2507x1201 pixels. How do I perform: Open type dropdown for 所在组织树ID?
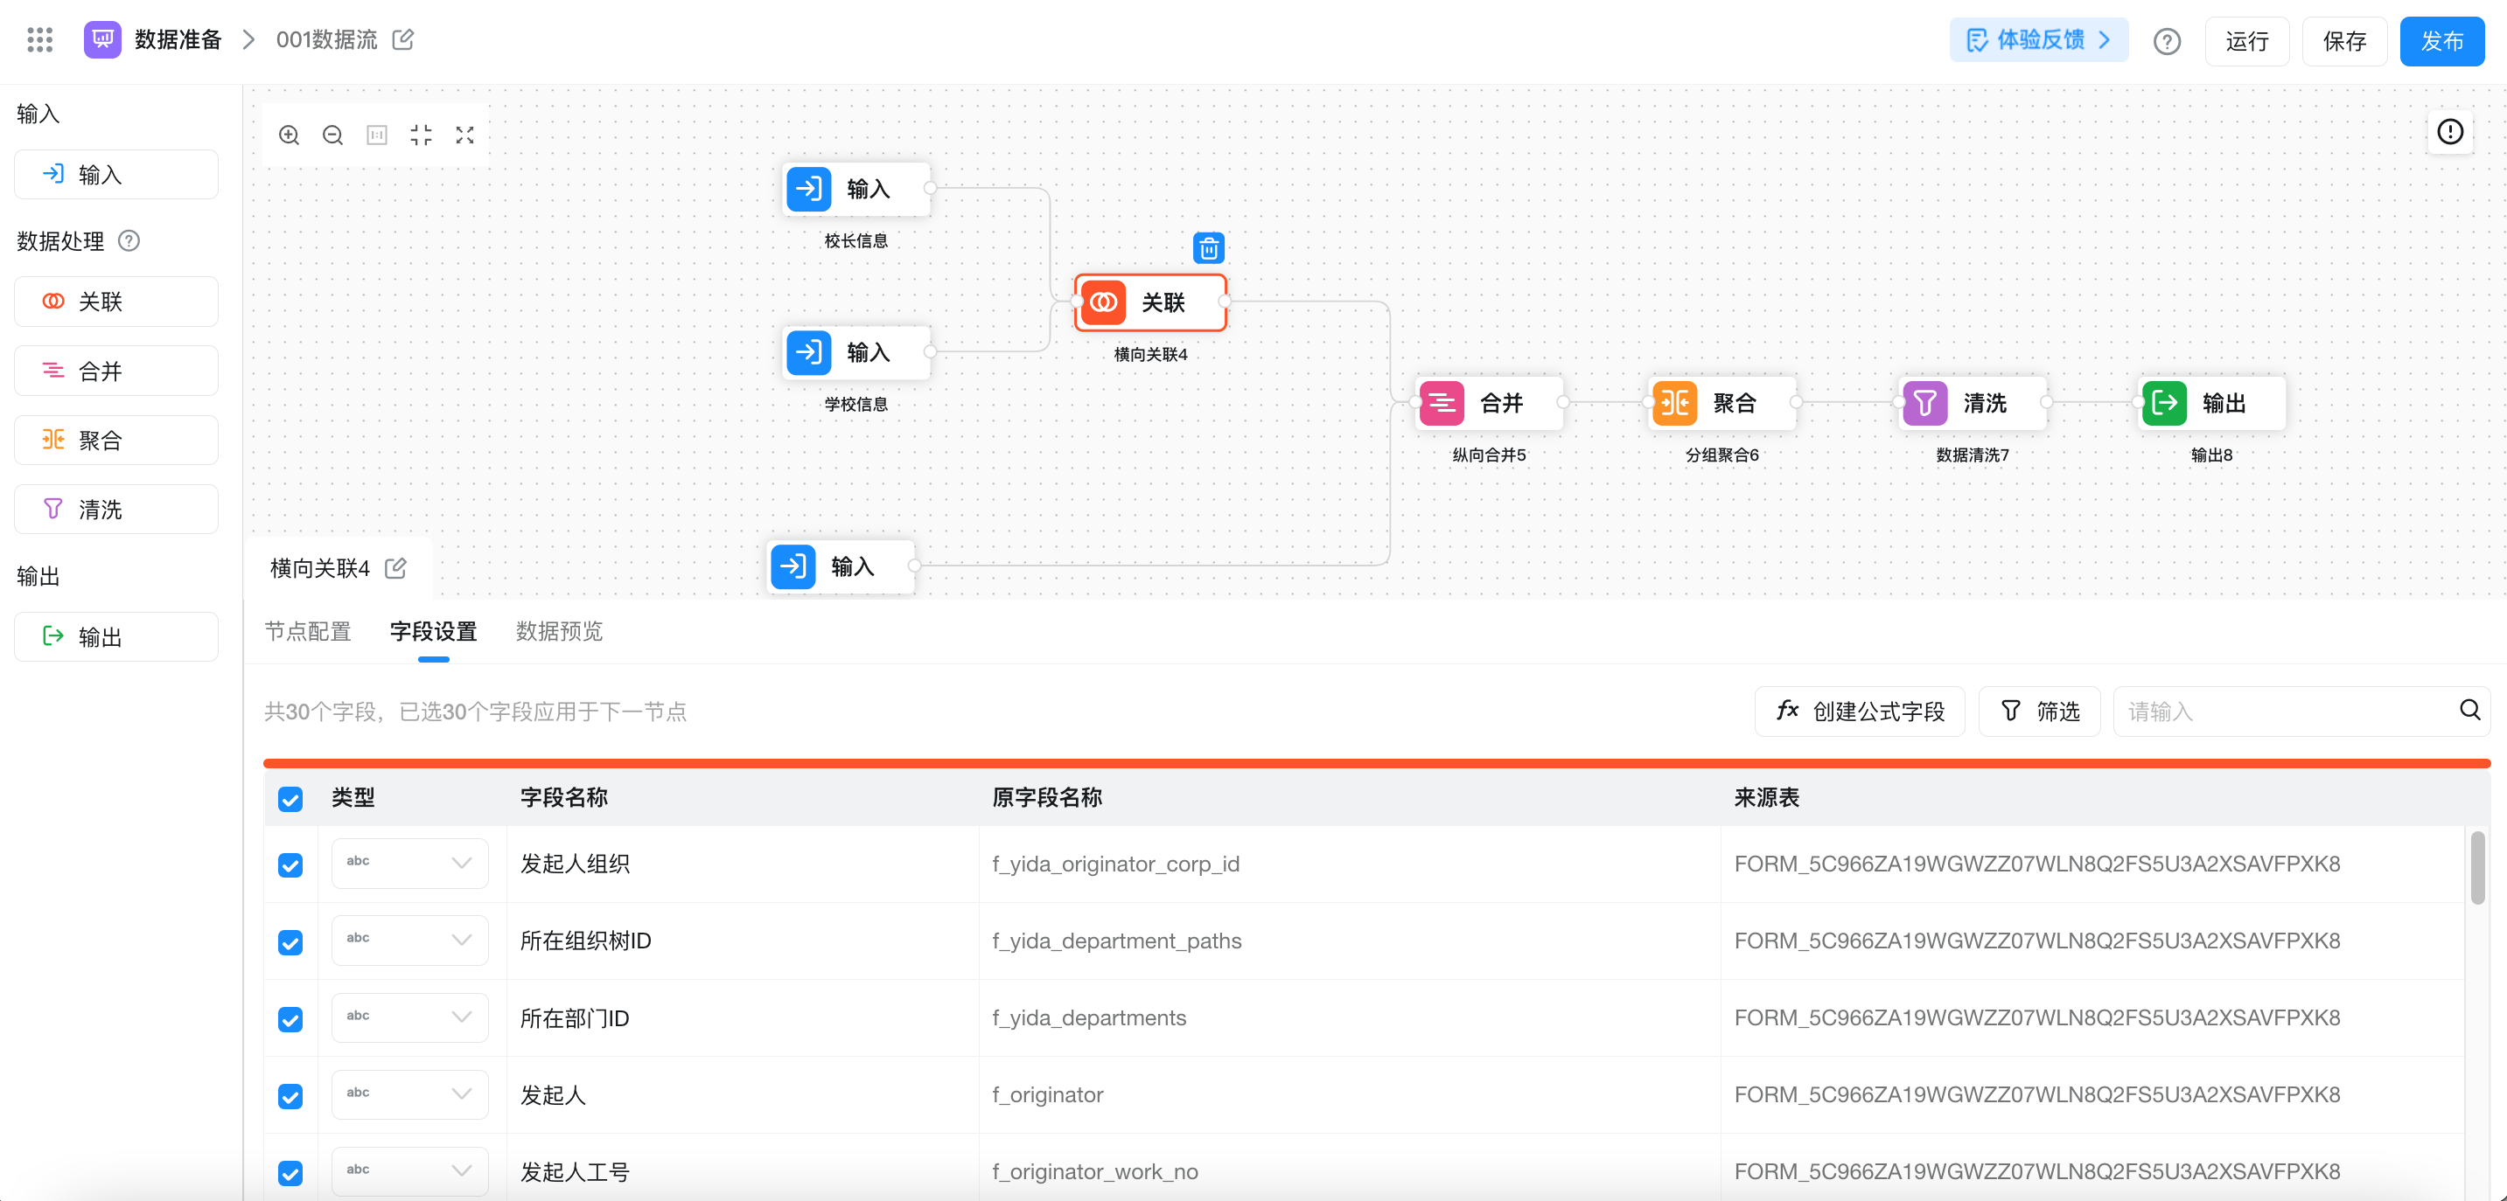click(x=409, y=941)
